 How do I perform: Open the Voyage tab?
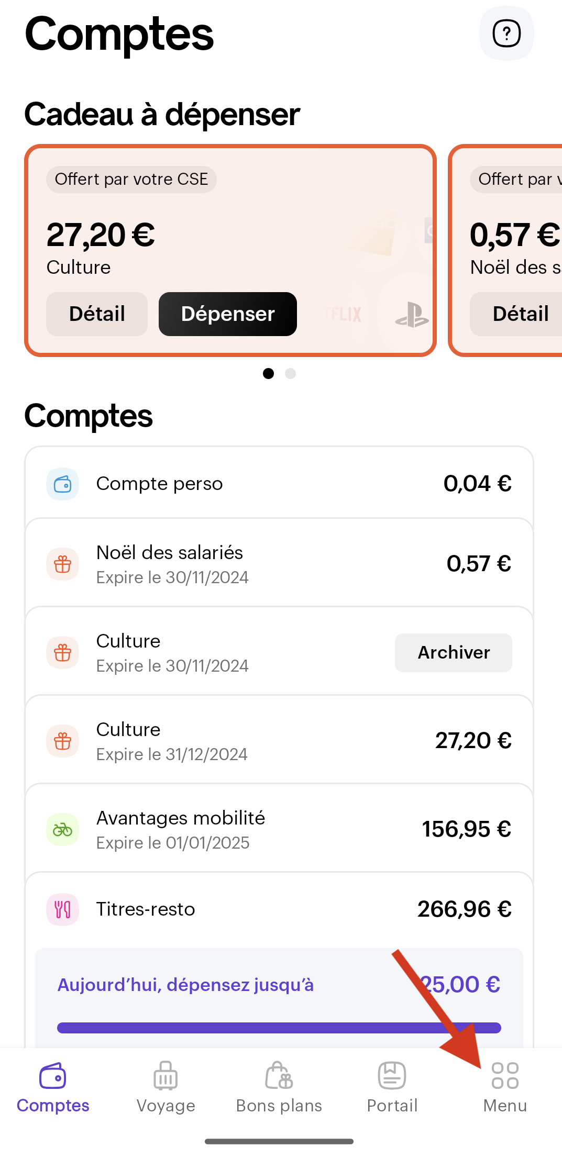166,1087
